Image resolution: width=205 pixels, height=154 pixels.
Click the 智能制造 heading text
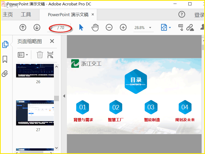tap(152, 120)
